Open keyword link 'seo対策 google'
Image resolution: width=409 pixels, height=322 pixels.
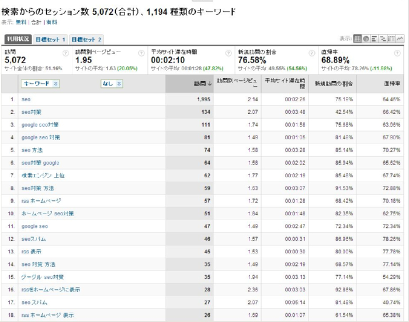40,163
